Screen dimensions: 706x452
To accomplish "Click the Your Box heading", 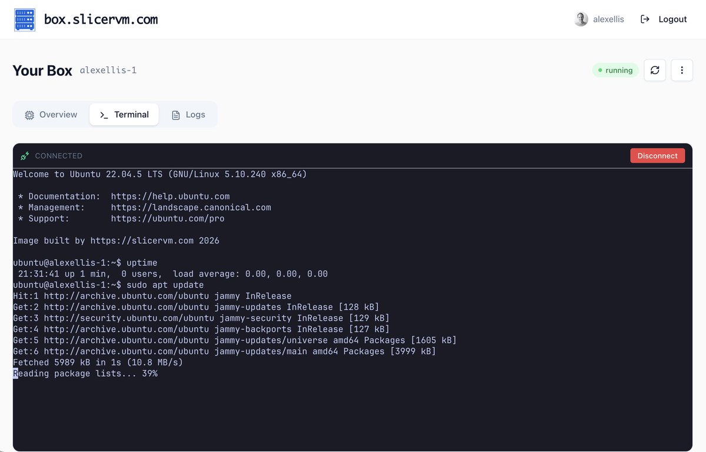I will pos(42,71).
